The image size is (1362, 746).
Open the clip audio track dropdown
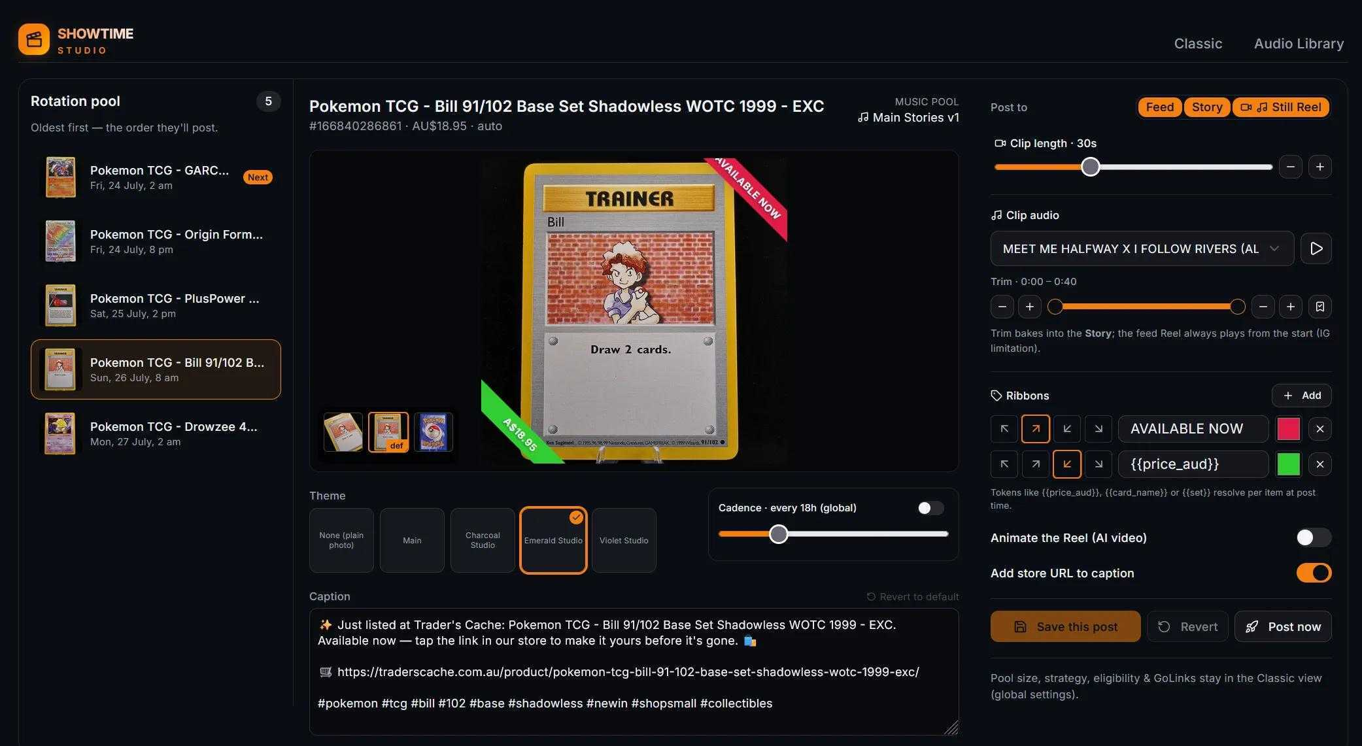(1142, 248)
